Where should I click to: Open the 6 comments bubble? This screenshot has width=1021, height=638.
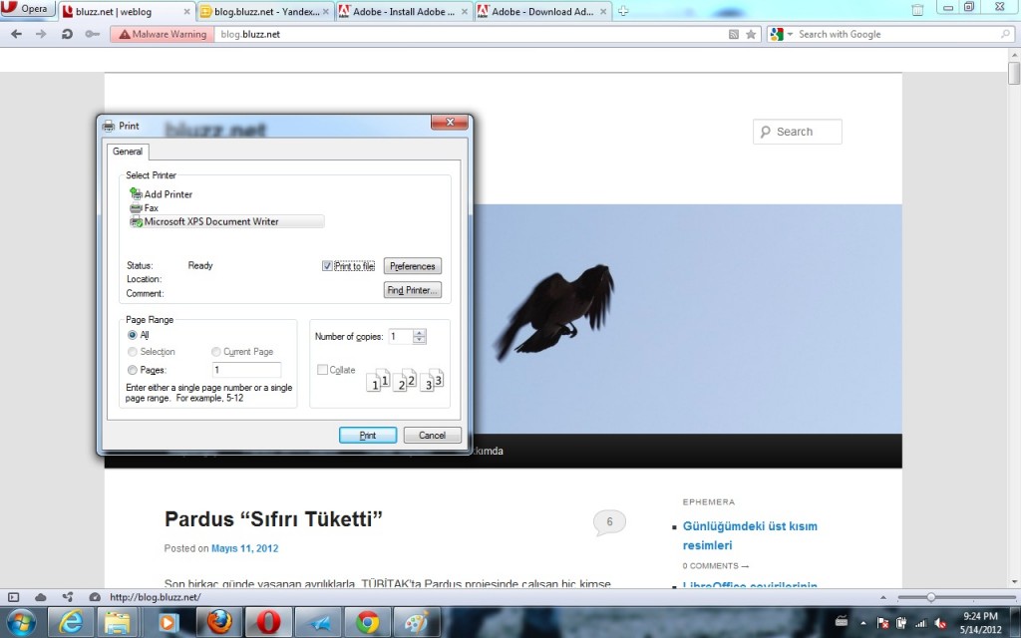(609, 522)
